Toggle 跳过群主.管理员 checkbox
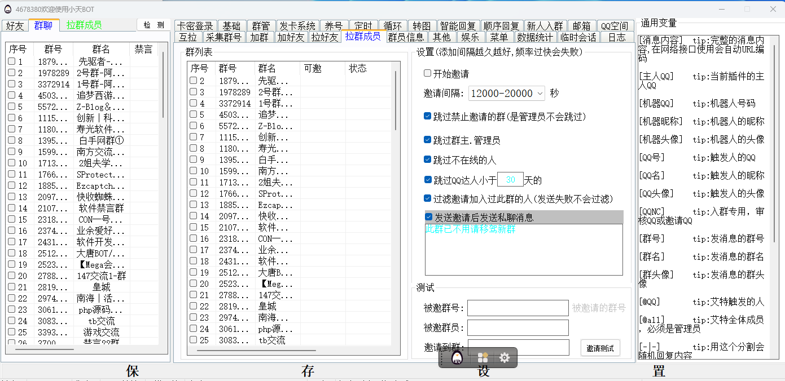The height and width of the screenshot is (381, 785). pyautogui.click(x=428, y=140)
